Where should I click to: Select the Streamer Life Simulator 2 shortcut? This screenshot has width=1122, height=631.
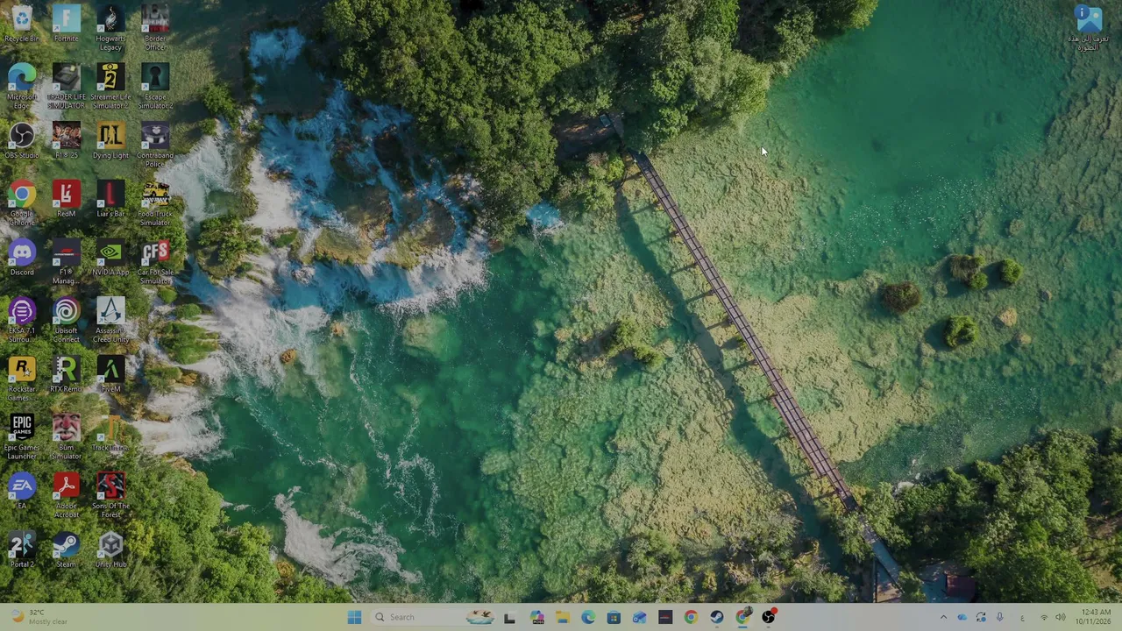110,86
